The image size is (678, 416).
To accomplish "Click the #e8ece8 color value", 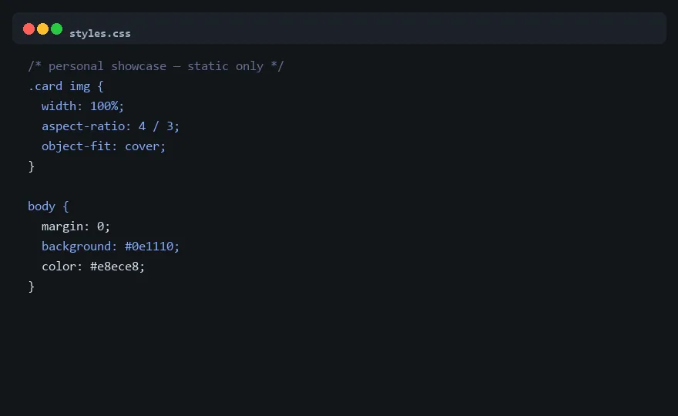I will coord(115,267).
